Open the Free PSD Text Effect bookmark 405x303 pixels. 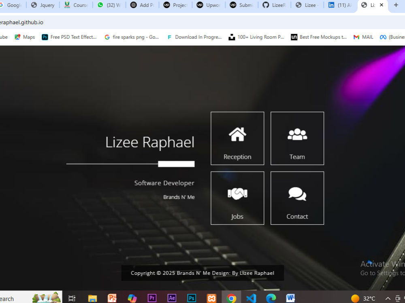[x=69, y=37]
